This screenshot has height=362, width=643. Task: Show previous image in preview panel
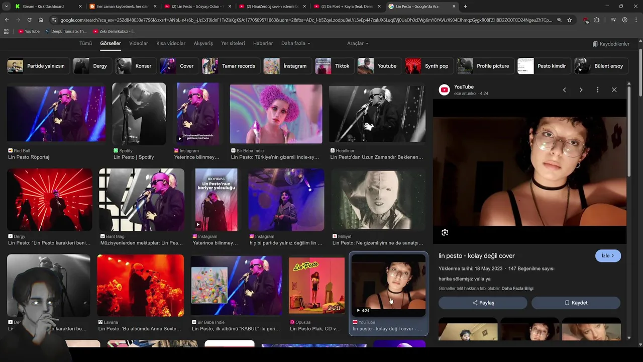(564, 89)
